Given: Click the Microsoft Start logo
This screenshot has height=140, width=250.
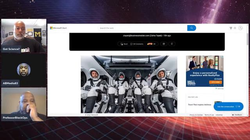Looking at the screenshot, I should [x=58, y=28].
